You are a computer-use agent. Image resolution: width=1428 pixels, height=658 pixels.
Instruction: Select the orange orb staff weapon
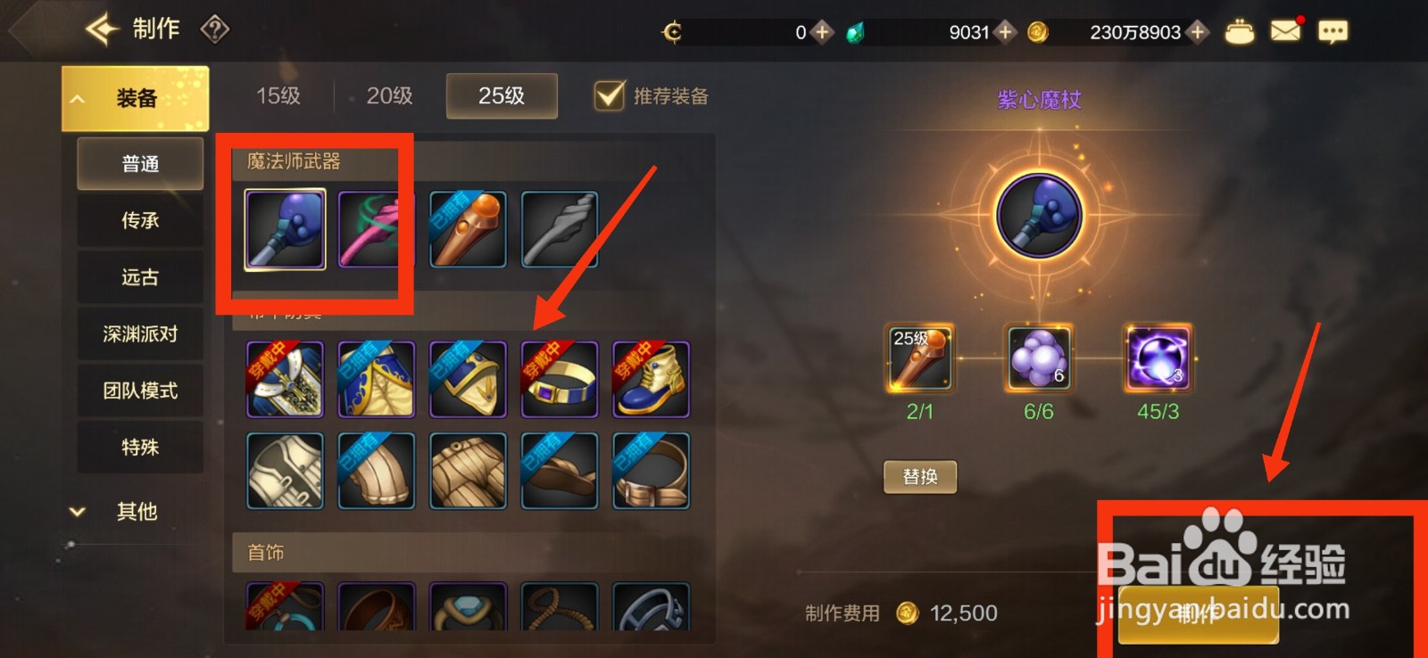click(x=468, y=229)
